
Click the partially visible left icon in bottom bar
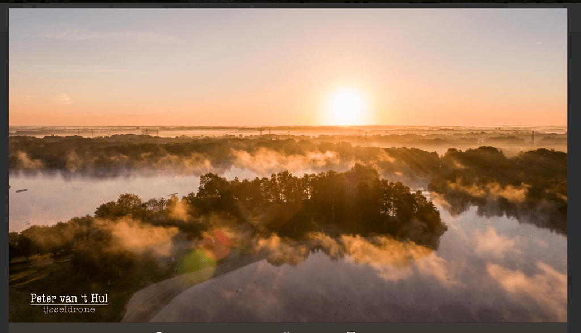pos(159,332)
